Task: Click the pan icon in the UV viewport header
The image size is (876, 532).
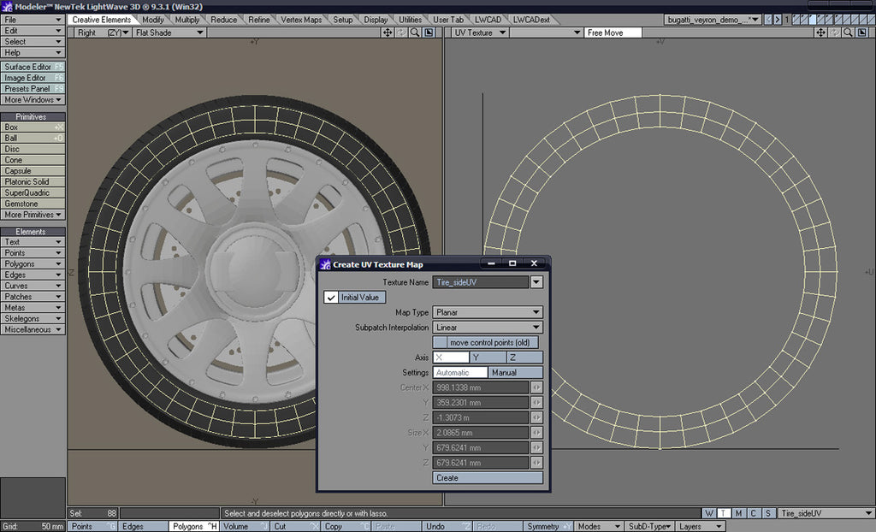Action: click(820, 33)
